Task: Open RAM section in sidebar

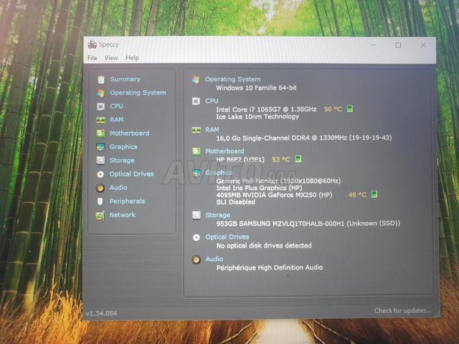Action: tap(116, 120)
